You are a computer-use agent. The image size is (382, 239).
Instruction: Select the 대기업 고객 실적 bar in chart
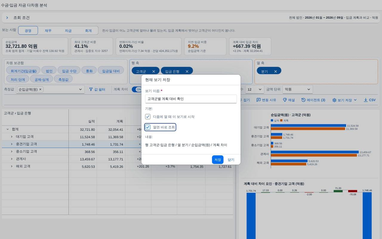(x=308, y=126)
